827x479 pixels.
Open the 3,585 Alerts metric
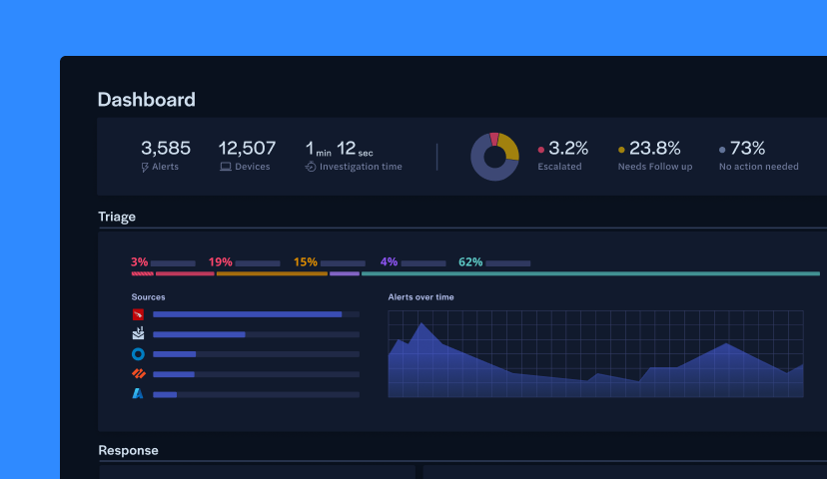point(166,148)
